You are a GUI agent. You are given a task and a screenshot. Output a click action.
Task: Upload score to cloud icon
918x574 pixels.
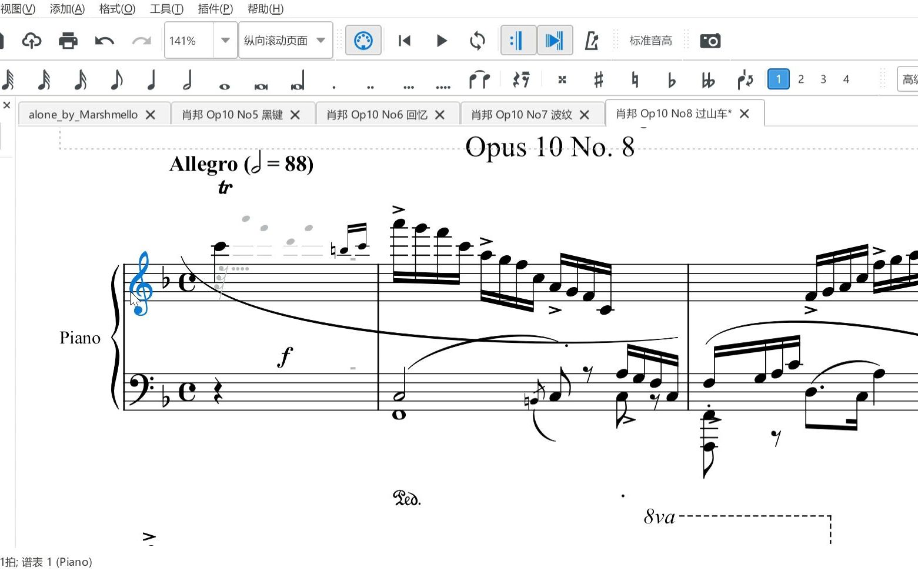32,41
